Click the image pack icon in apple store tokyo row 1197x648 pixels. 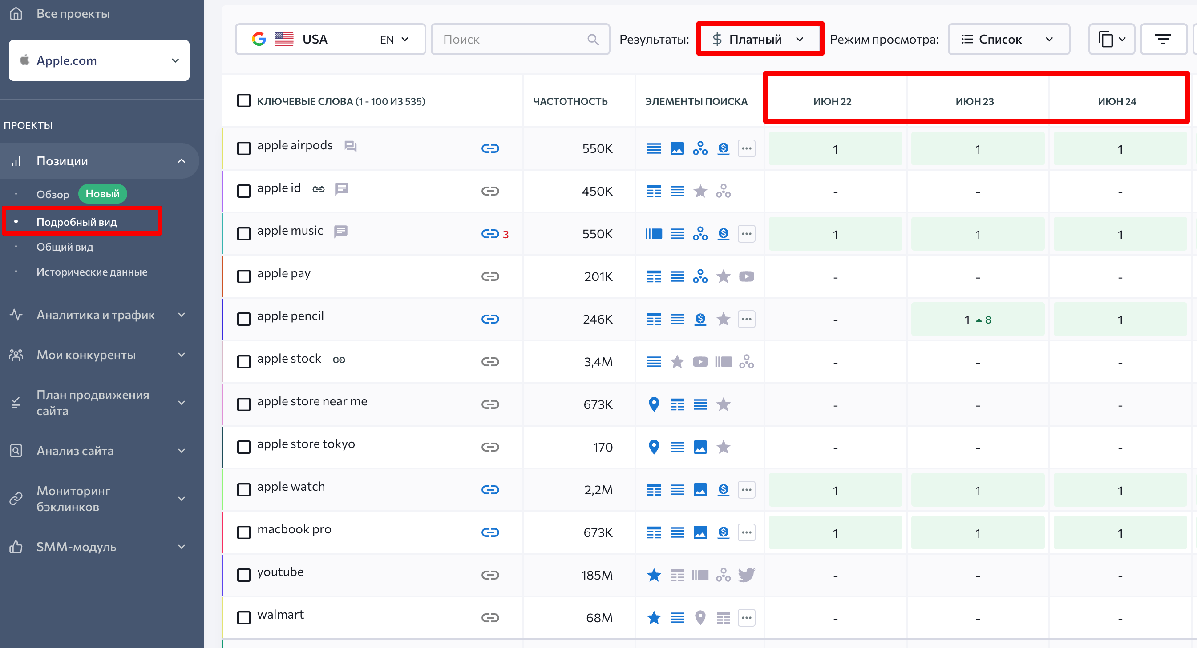point(700,448)
